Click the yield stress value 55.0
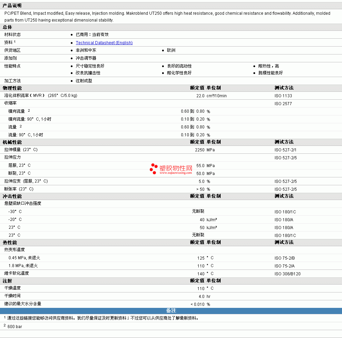Image resolution: width=342 pixels, height=338 pixels. point(200,165)
